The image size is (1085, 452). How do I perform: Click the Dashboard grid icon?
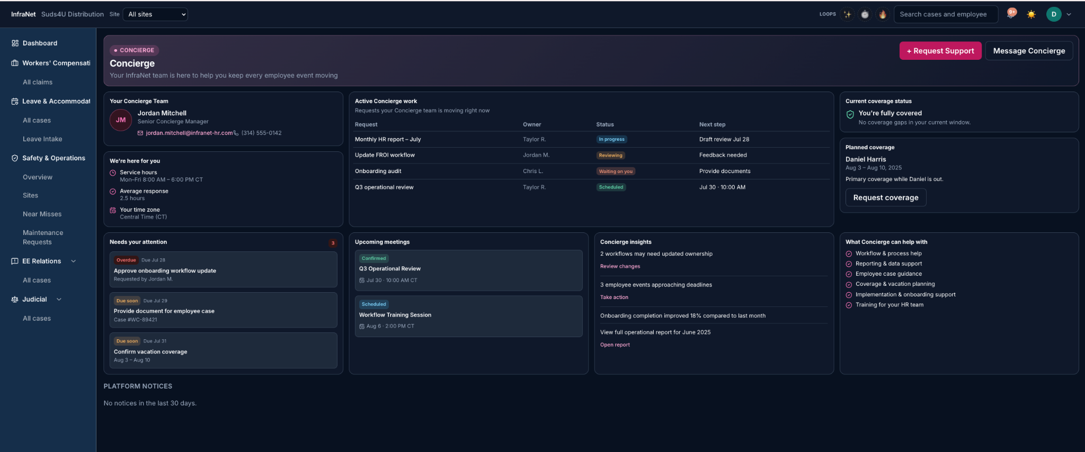[15, 43]
